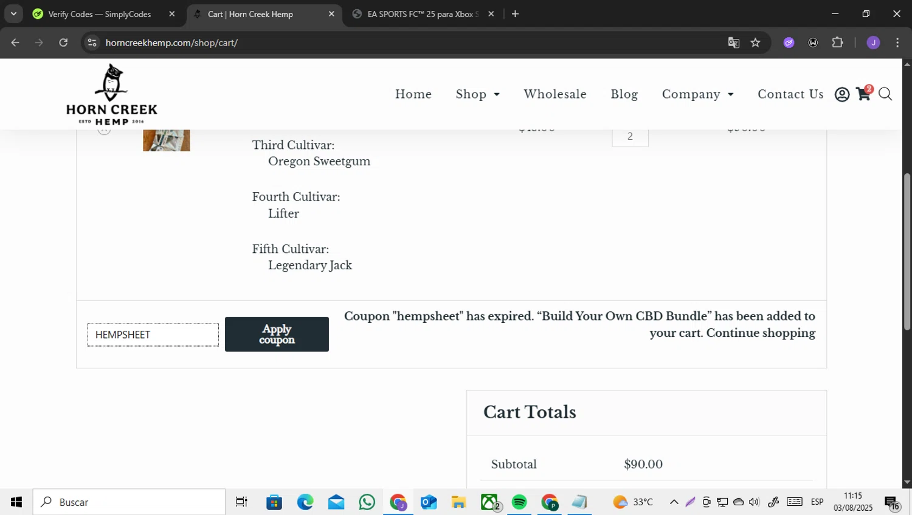
Task: Click the Google Translate icon
Action: [734, 43]
